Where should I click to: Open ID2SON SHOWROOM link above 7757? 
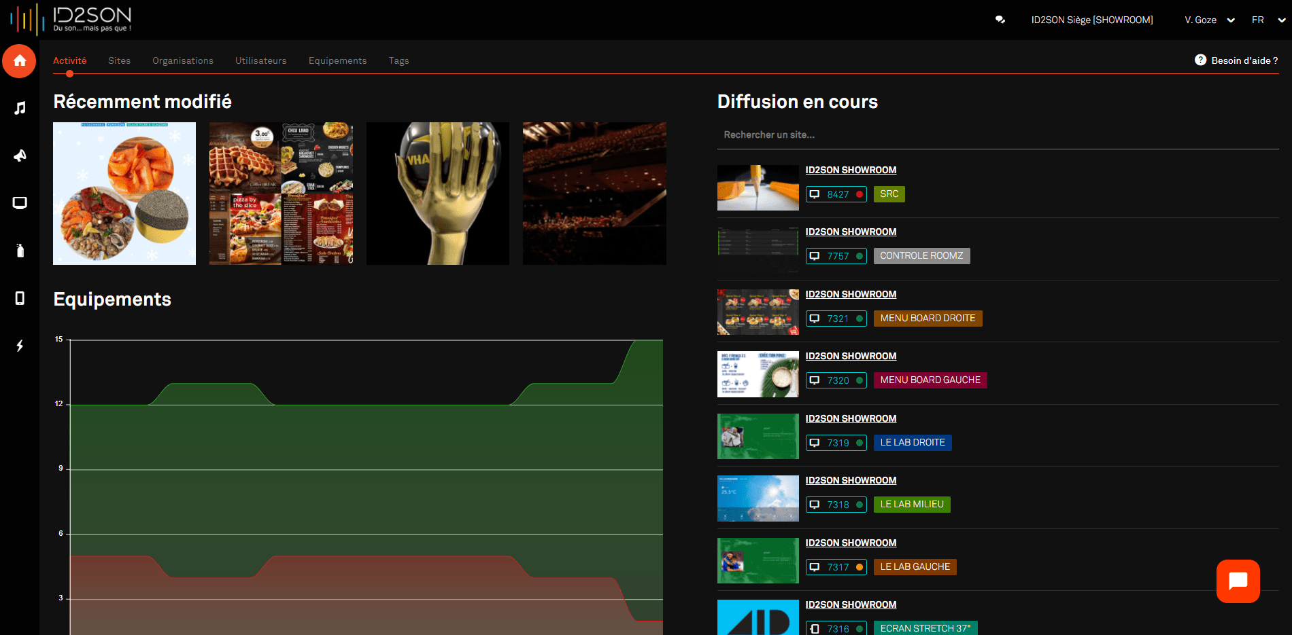(851, 232)
